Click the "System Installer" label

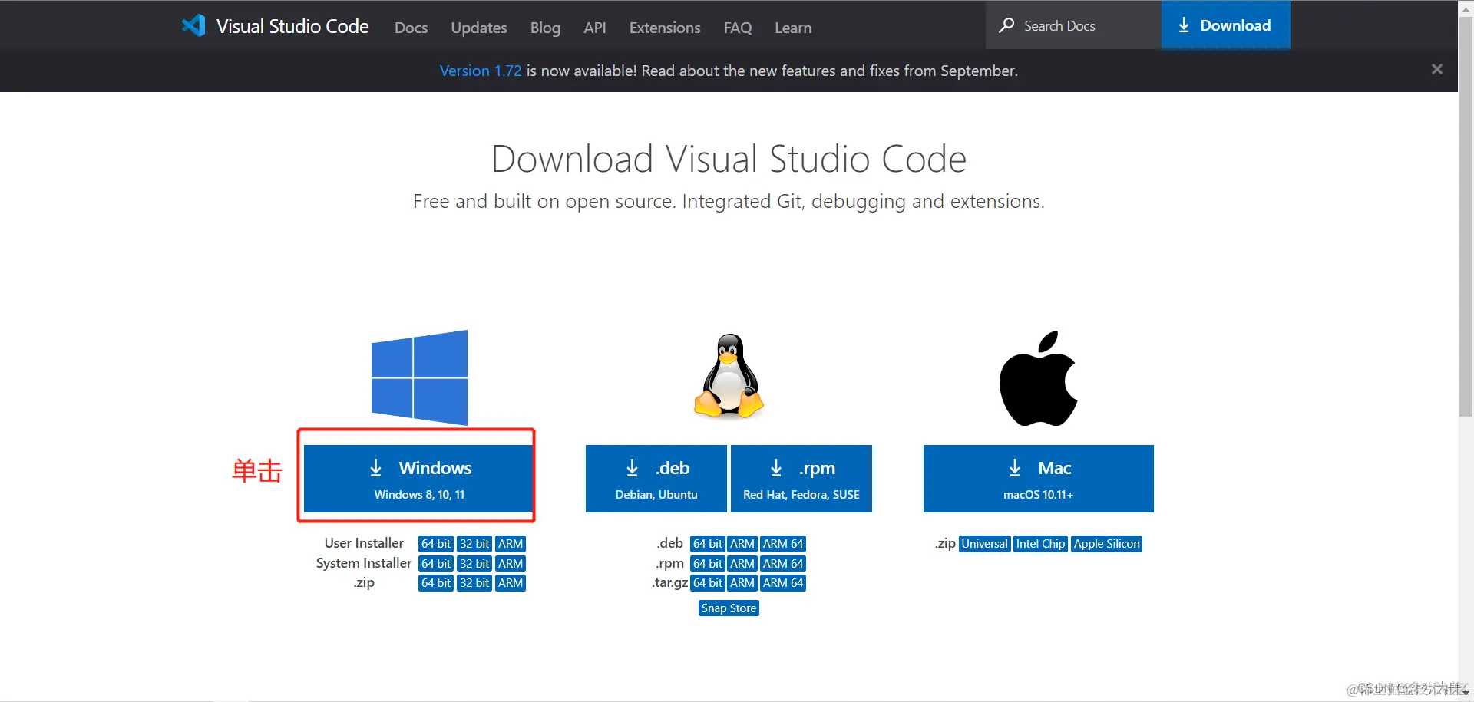pos(364,563)
